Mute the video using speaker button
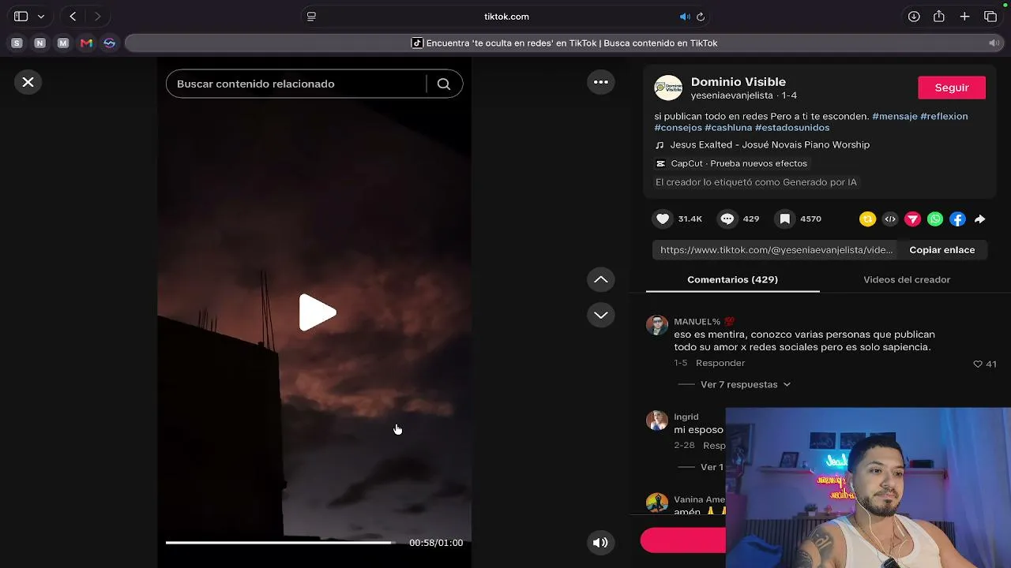The image size is (1011, 568). pos(601,542)
